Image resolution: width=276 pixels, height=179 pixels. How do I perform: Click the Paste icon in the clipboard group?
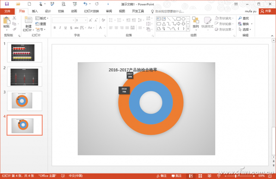coord(6,22)
